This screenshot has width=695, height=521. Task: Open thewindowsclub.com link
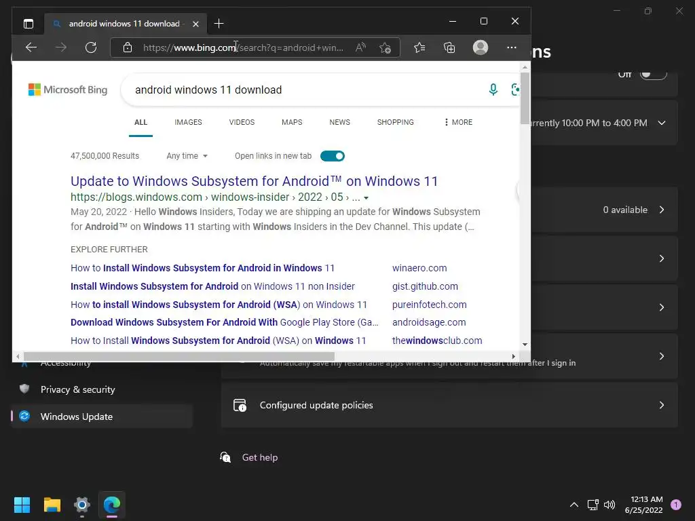click(437, 341)
